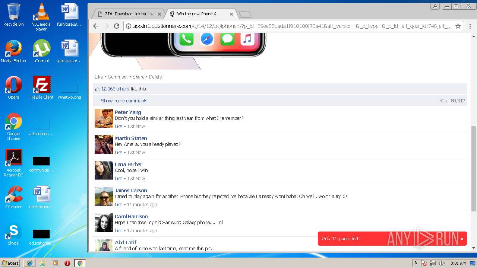The height and width of the screenshot is (268, 477).
Task: Click Lana Farber's profile picture
Action: click(104, 170)
